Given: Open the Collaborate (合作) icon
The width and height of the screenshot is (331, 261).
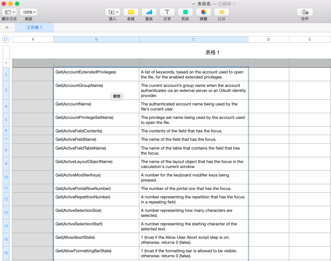Looking at the screenshot, I should 305,12.
